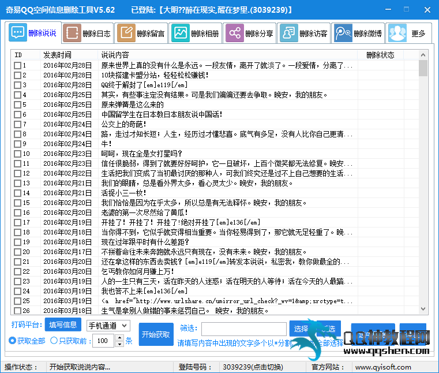Viewport: 439px width, 373px height.
Task: Open the 删除留言 tab label
Action: [151, 34]
